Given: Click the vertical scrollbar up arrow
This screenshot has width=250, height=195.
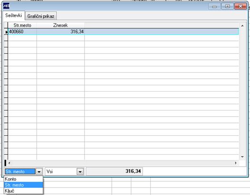Looking at the screenshot, I should (242, 26).
